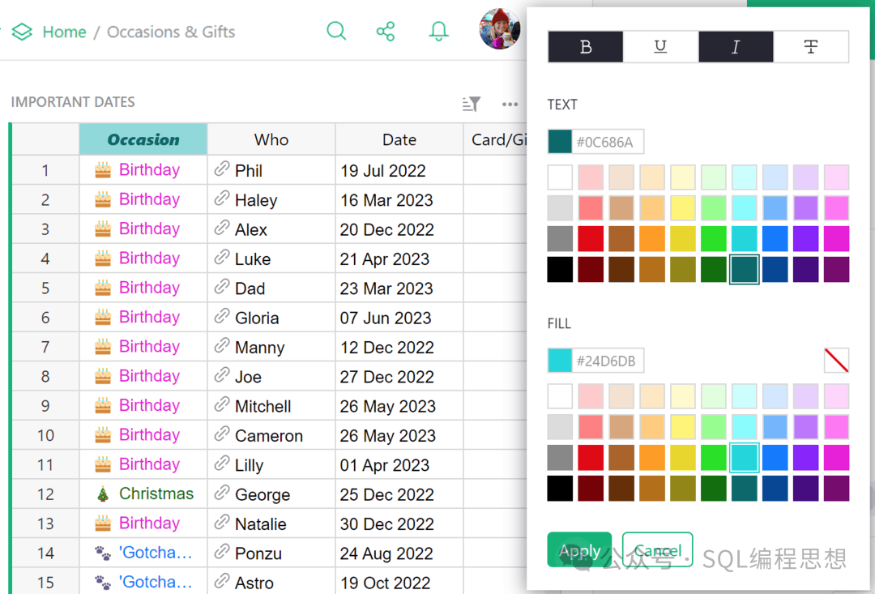
Task: Click link icon next to Ponzu
Action: pos(222,552)
